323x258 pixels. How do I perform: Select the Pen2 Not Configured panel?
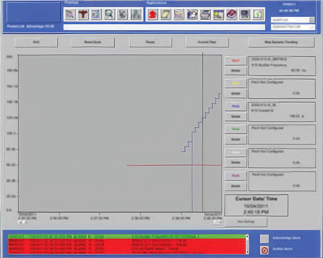[282, 89]
